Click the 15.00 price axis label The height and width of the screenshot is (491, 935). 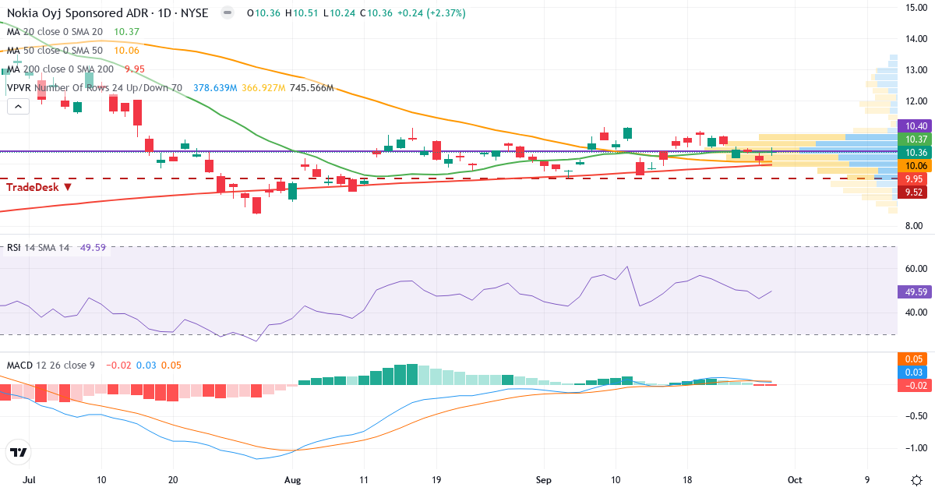[x=915, y=8]
